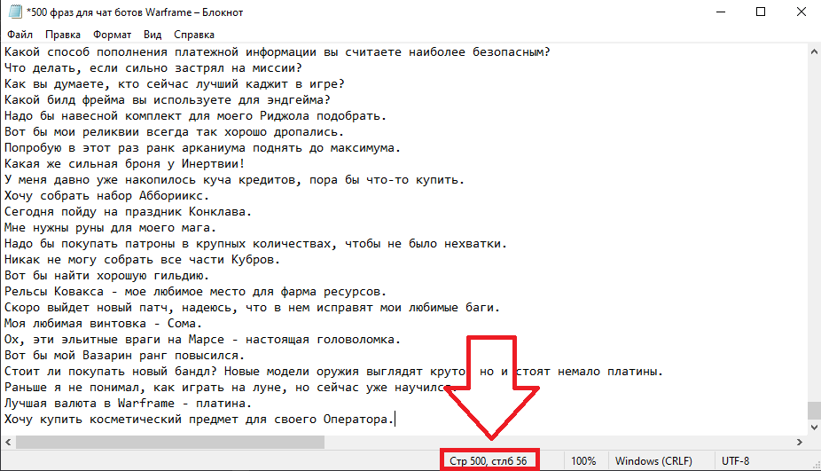Maximize the Notepad window
Viewport: 821px width, 471px height.
761,12
